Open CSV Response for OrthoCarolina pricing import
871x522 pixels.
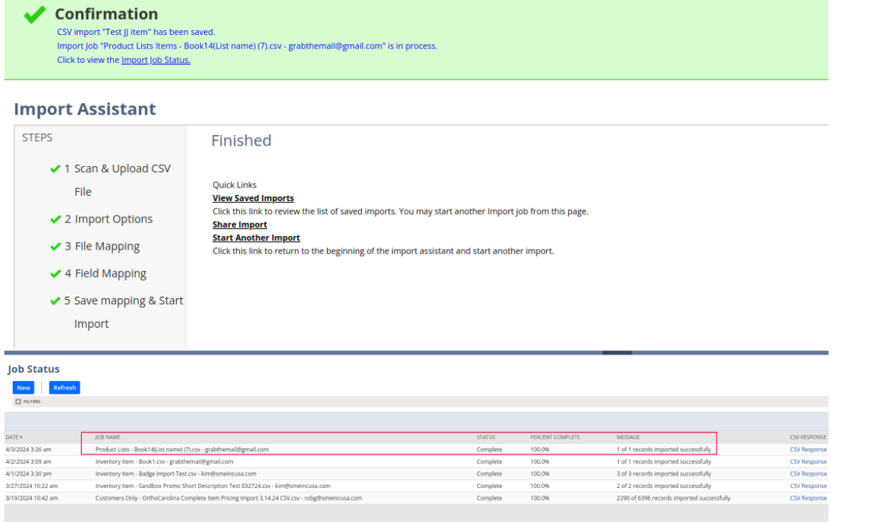tap(807, 498)
